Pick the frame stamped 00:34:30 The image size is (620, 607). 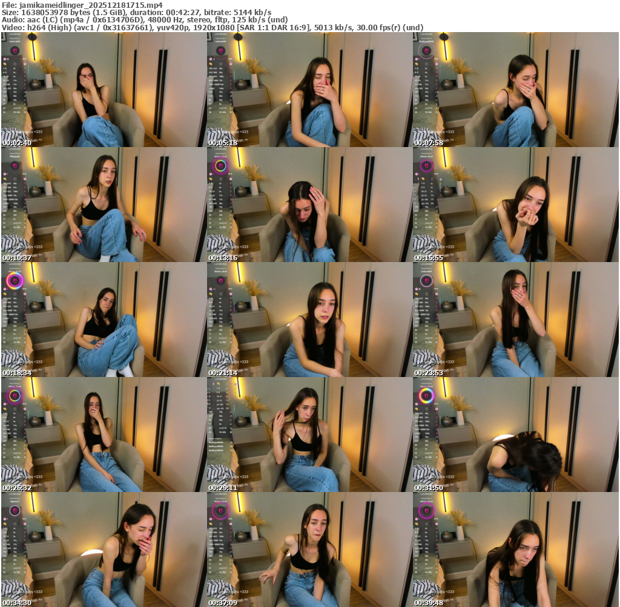(104, 550)
